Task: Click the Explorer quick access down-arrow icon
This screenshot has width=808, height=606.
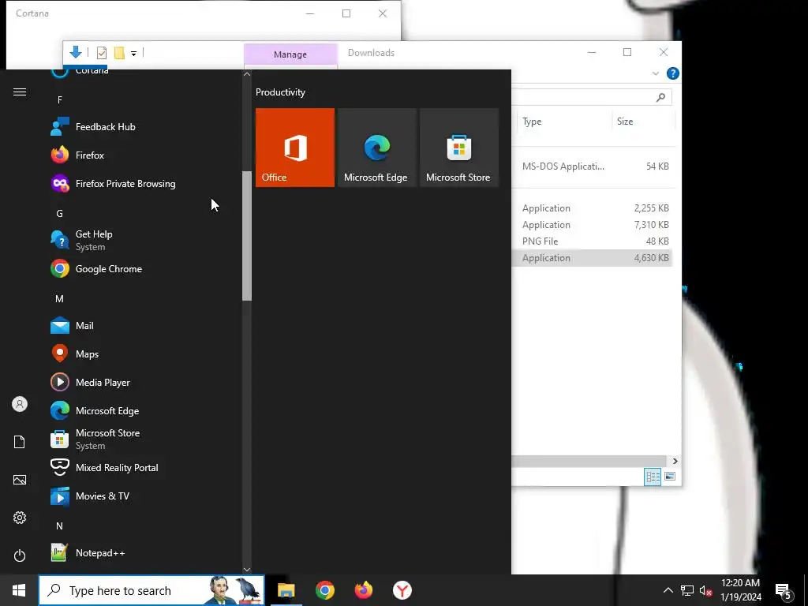Action: point(76,52)
